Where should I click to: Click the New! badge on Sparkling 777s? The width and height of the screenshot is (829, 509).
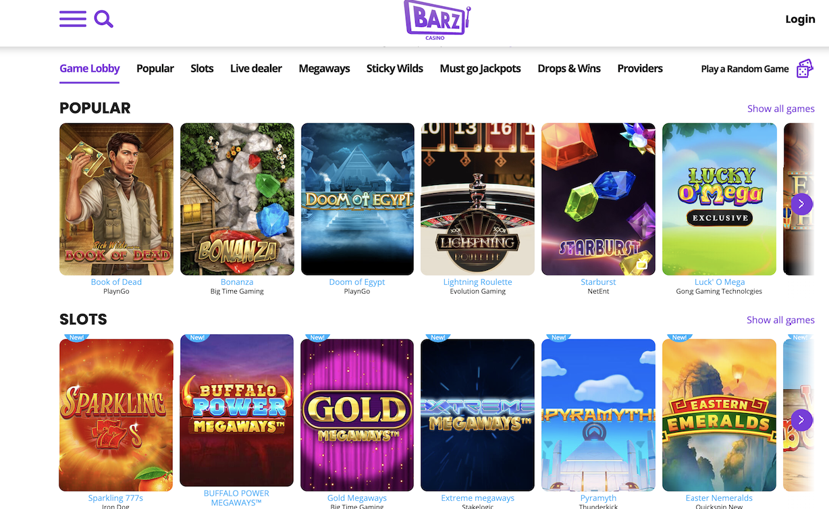[x=76, y=338]
